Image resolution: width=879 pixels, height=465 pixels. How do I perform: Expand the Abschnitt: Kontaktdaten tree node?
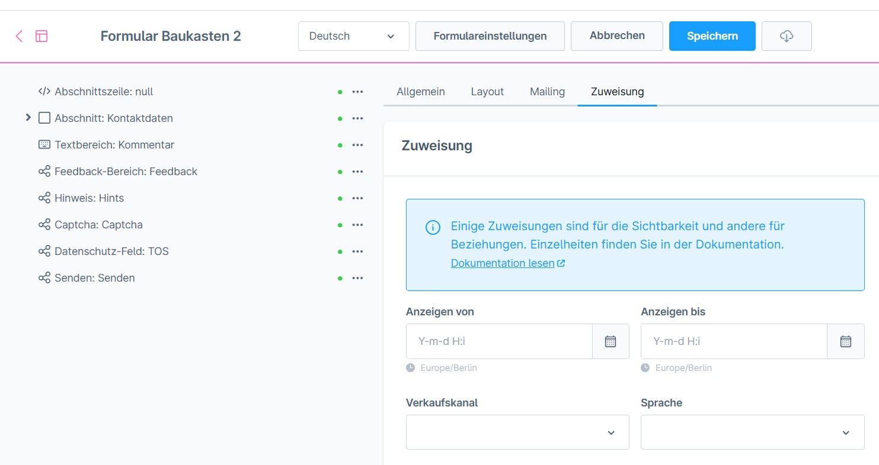[x=28, y=118]
